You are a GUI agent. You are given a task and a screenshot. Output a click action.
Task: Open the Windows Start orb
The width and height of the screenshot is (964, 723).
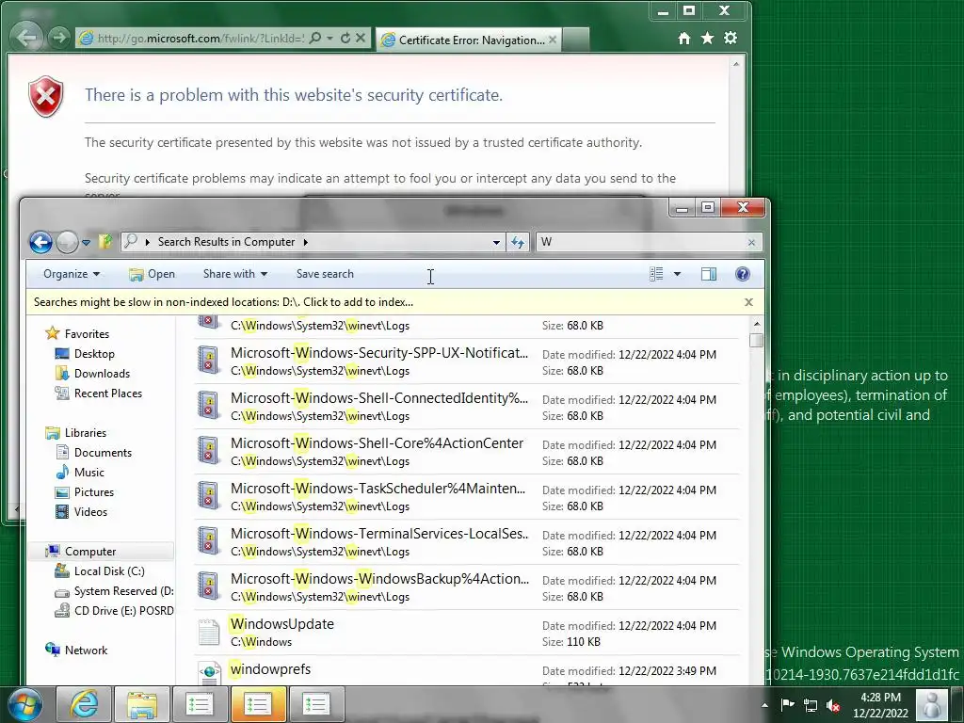[25, 704]
